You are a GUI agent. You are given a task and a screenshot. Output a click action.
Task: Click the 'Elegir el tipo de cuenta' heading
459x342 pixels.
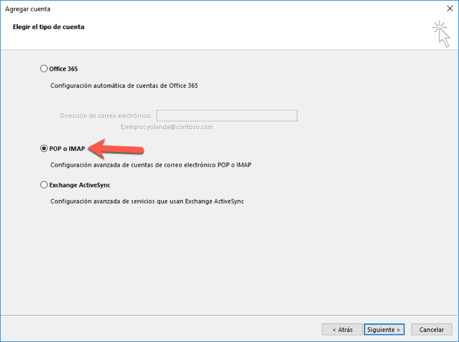click(x=49, y=27)
